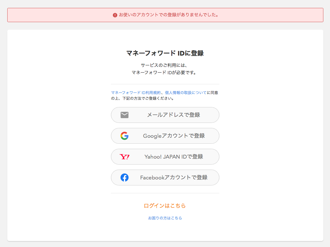Register with メールアドレスで登録 button
This screenshot has width=330, height=247.
[165, 115]
